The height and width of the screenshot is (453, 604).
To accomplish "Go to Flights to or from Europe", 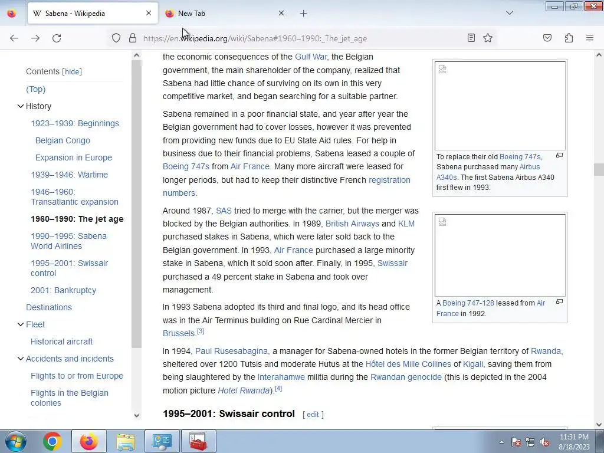I will point(77,376).
